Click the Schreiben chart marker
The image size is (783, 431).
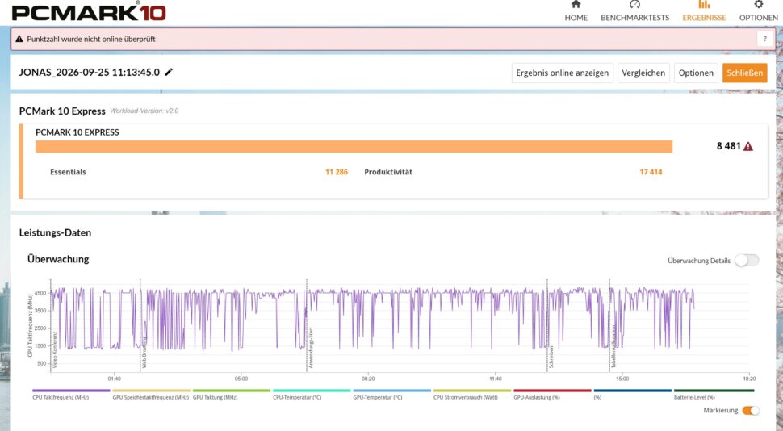click(x=551, y=358)
